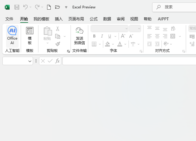Click the Excel application logo icon
Image resolution: width=196 pixels, height=141 pixels.
point(7,7)
